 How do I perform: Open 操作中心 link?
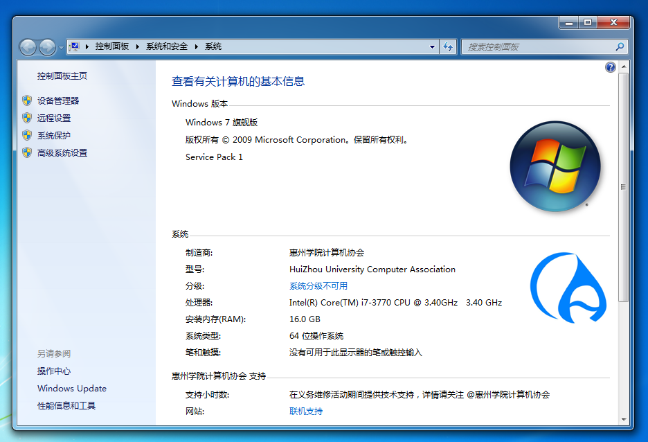[x=54, y=371]
